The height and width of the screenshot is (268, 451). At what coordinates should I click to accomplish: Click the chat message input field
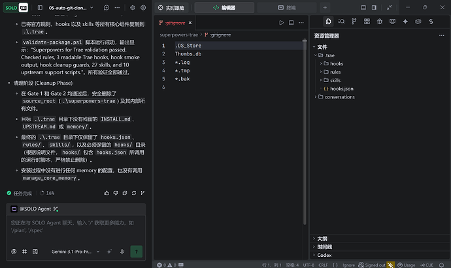[x=76, y=230]
